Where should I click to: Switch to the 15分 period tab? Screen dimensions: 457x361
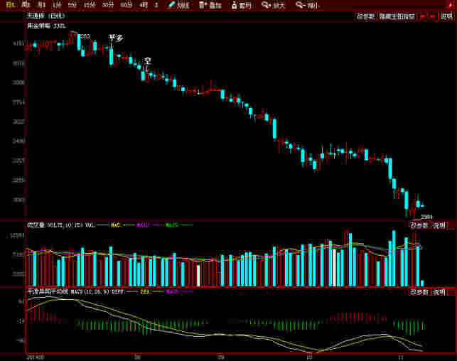coord(90,5)
